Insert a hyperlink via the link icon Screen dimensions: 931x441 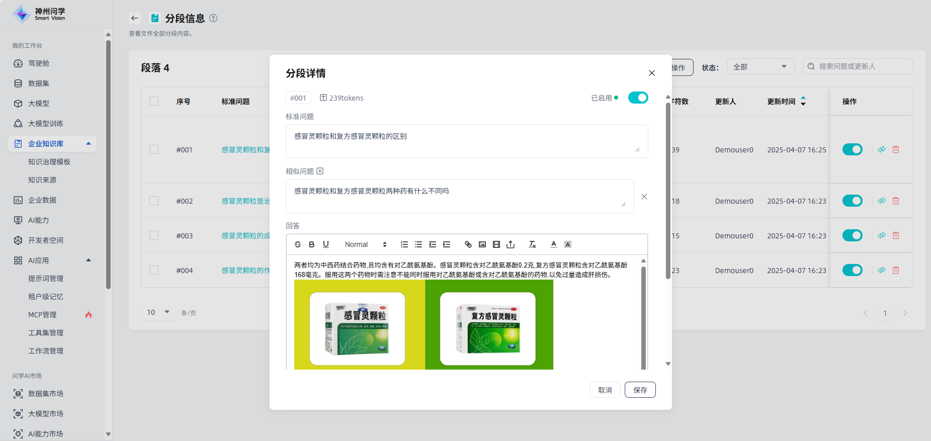tap(468, 244)
